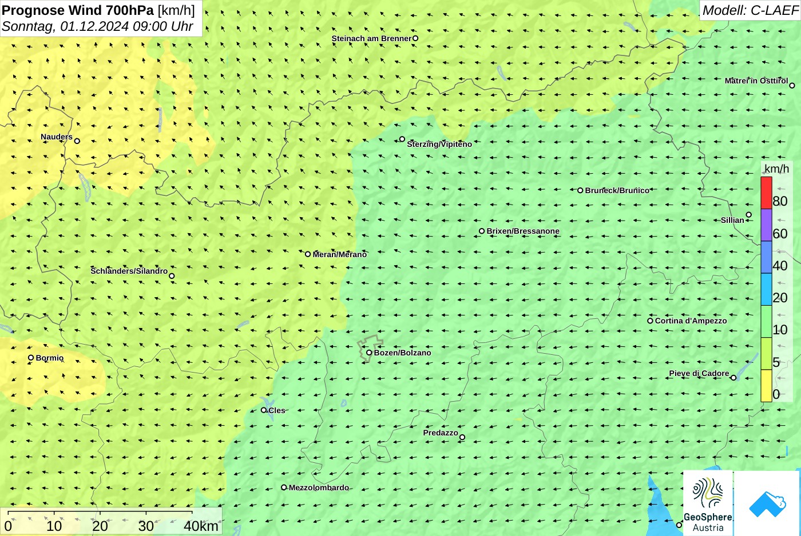
Task: Click the GeoSphere Austria logo
Action: [x=708, y=503]
